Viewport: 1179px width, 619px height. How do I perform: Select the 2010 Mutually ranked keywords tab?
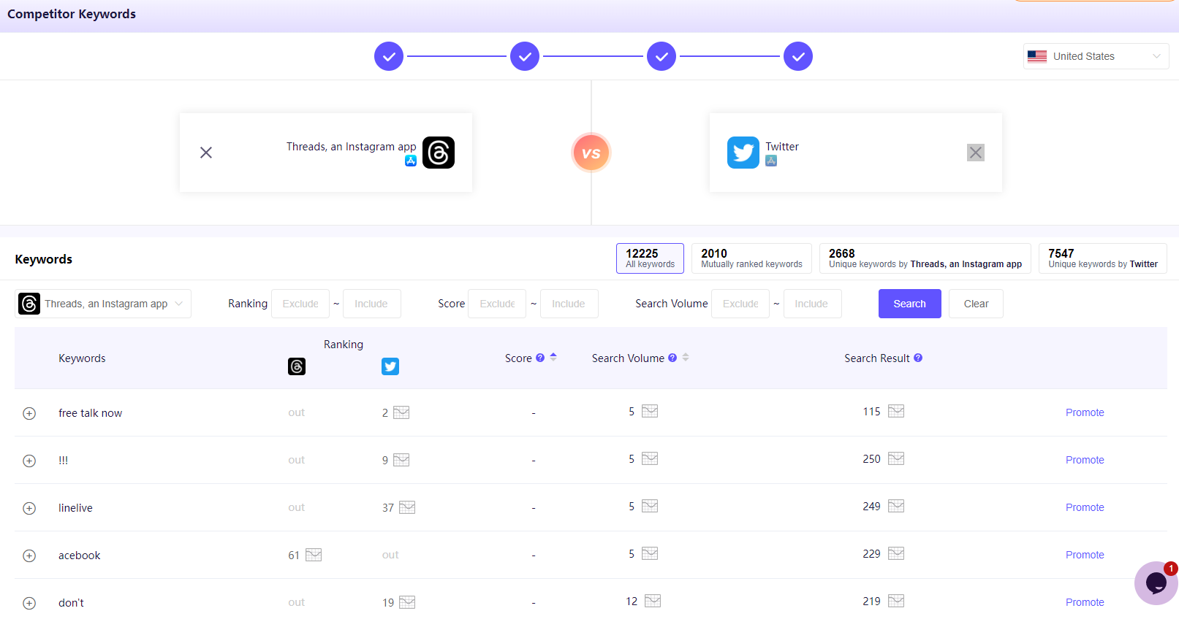click(751, 258)
